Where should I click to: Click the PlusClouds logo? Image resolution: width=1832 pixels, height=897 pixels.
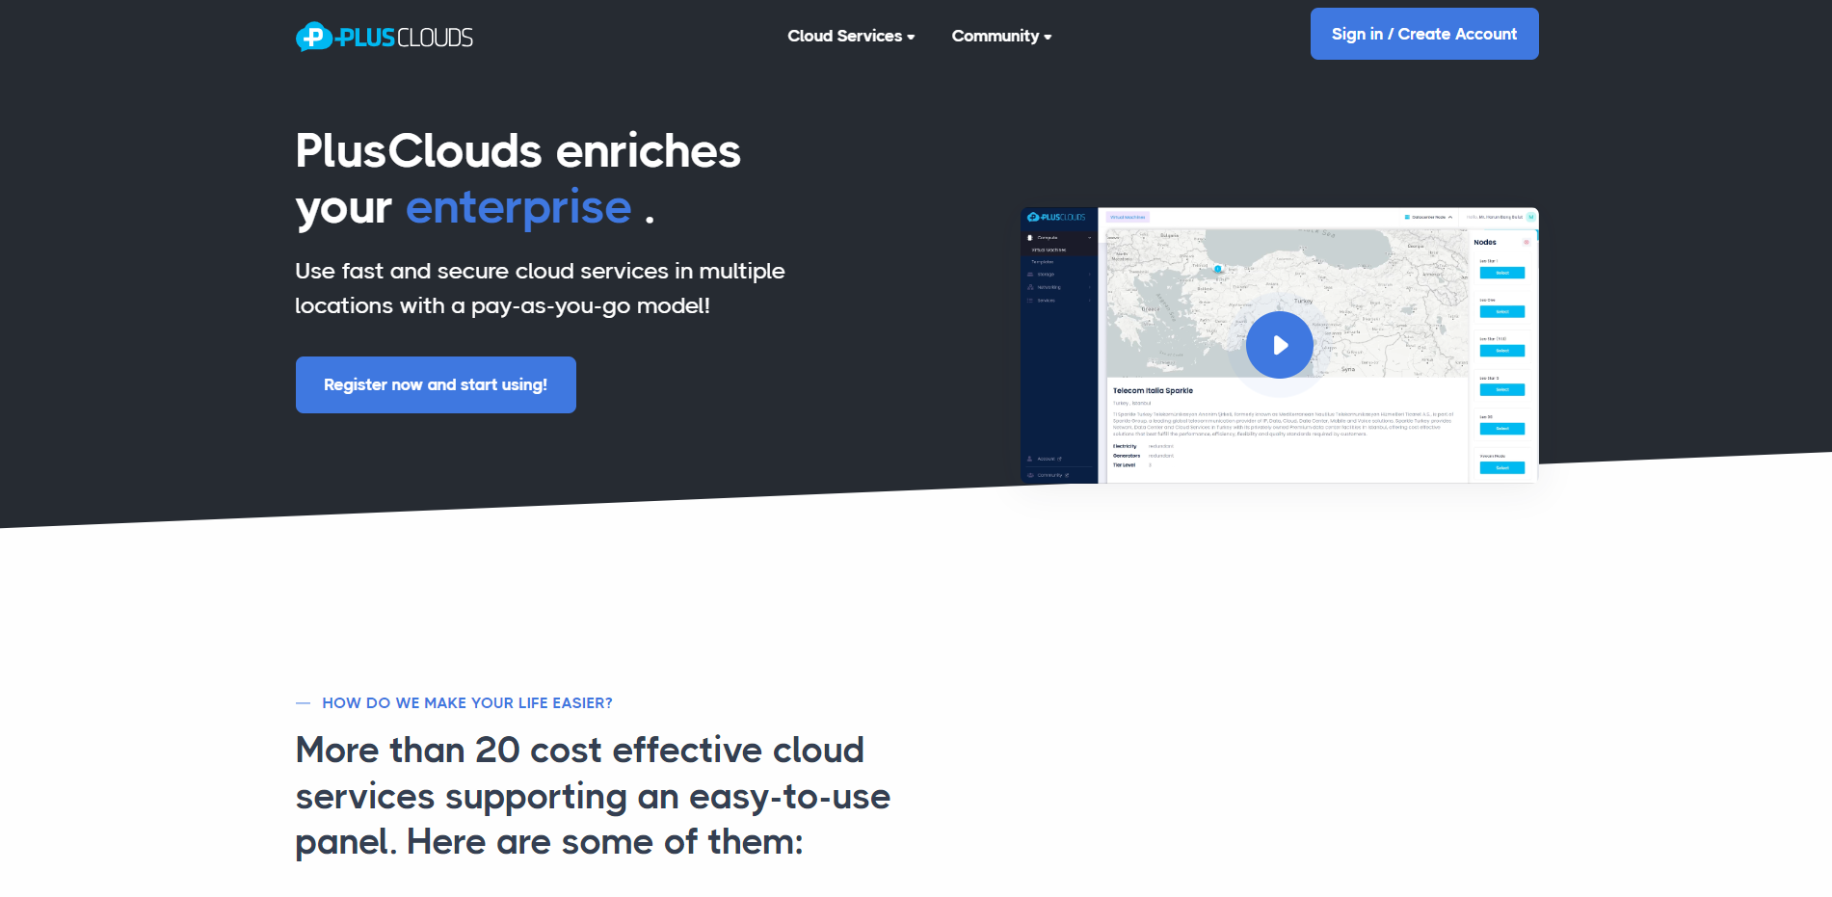tap(384, 37)
